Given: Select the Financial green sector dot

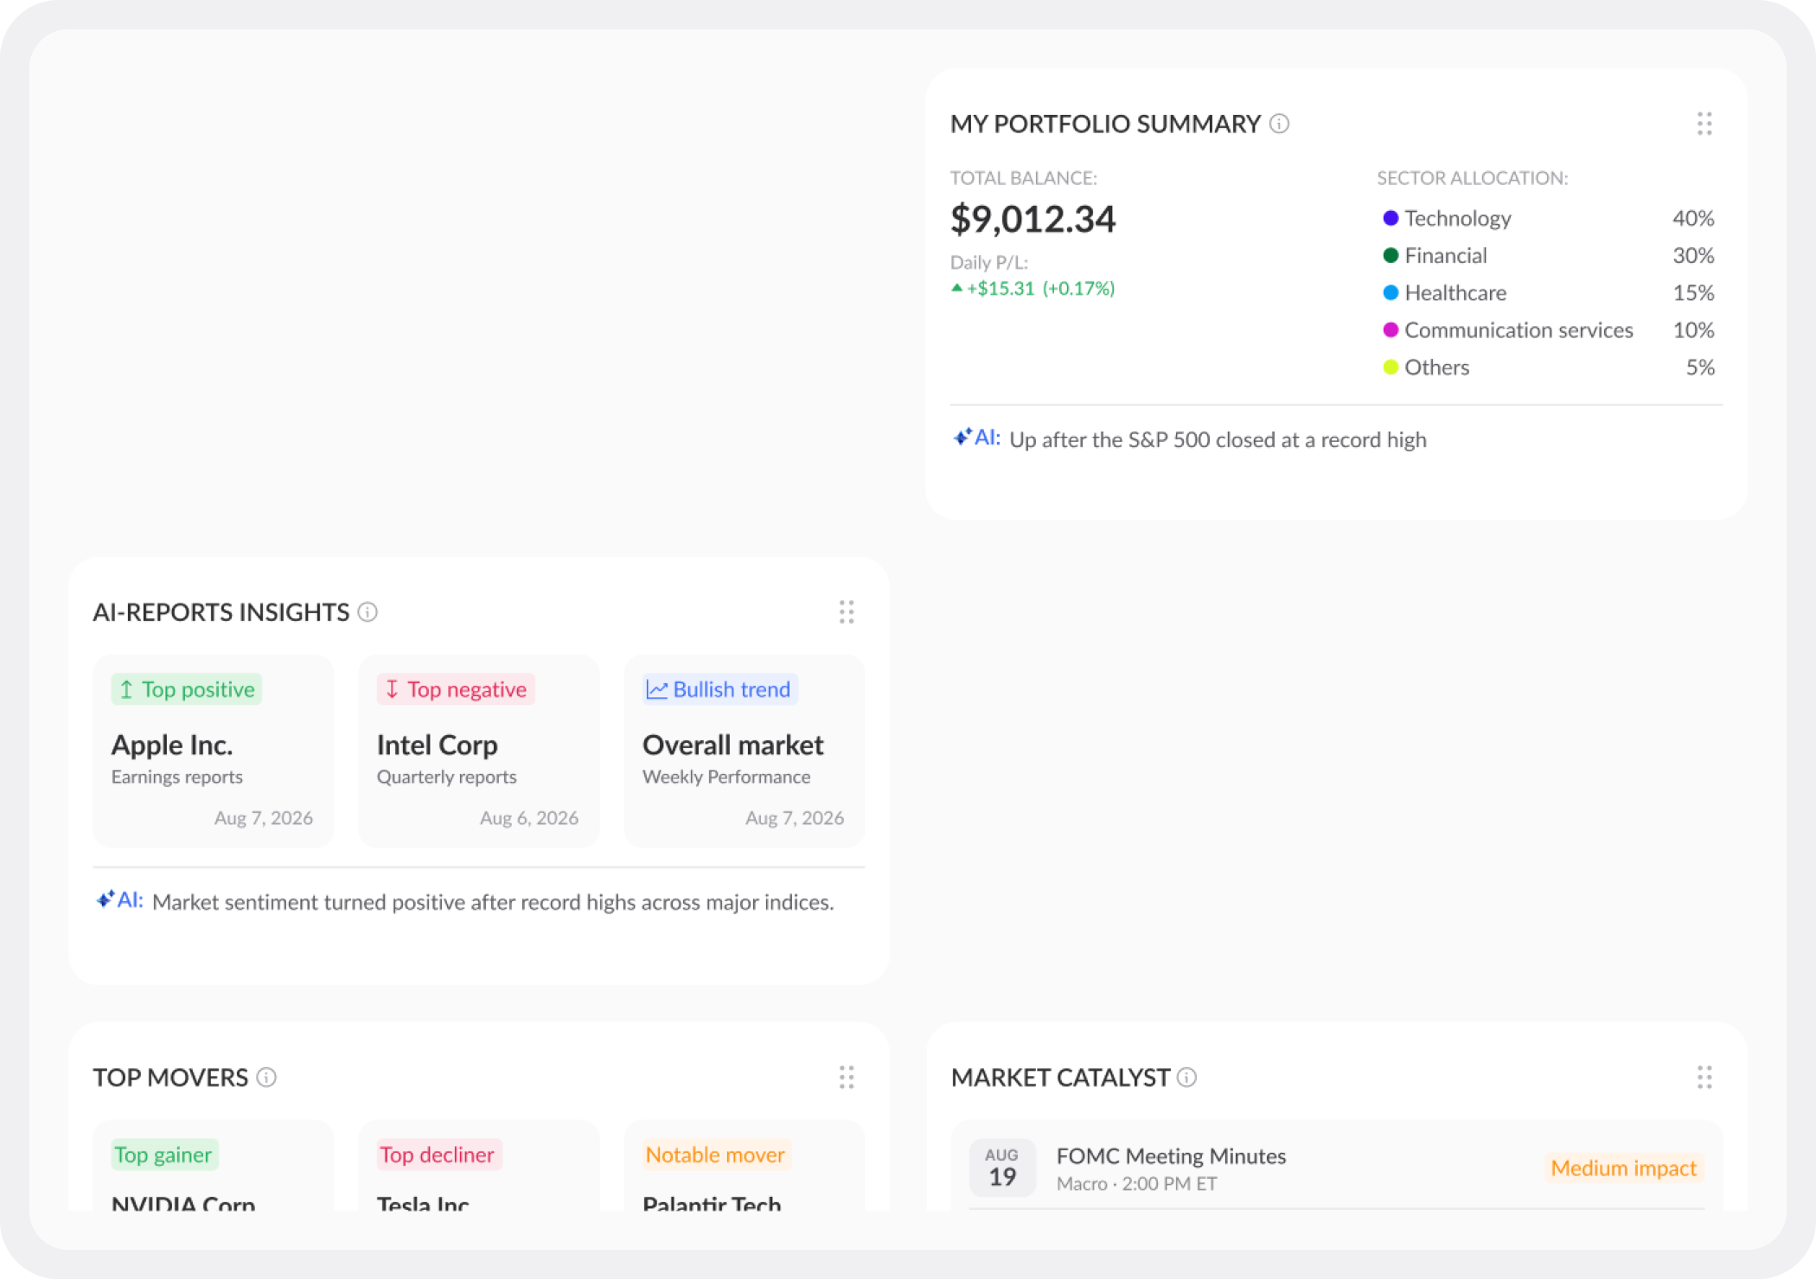Looking at the screenshot, I should [1391, 255].
